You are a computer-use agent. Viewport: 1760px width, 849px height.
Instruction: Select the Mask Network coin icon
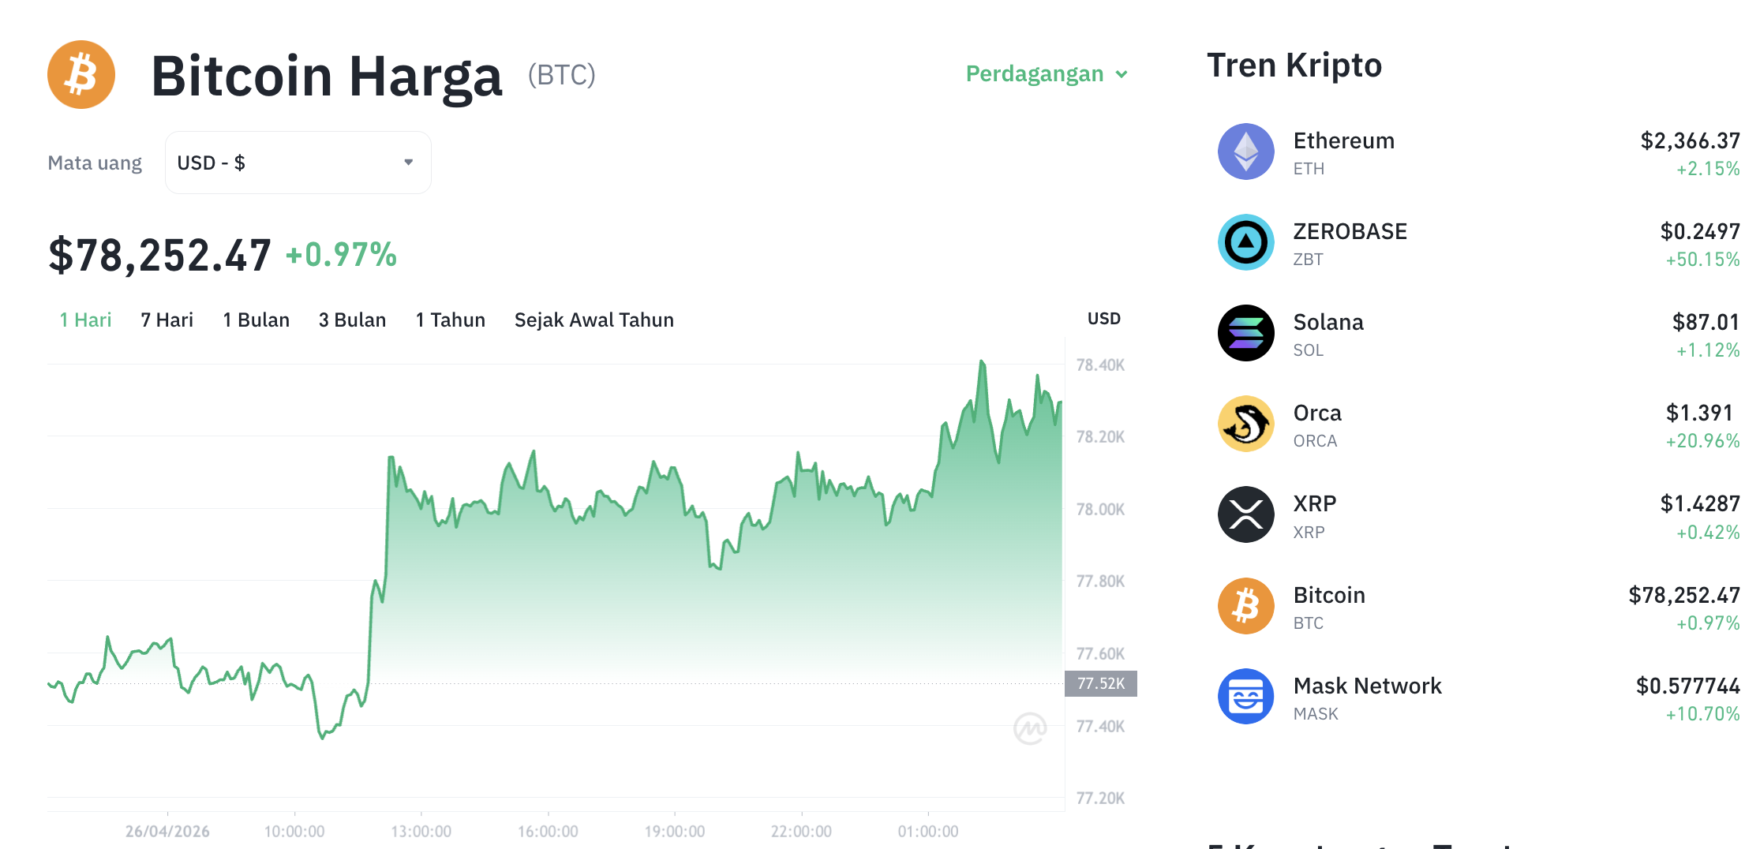(x=1245, y=696)
